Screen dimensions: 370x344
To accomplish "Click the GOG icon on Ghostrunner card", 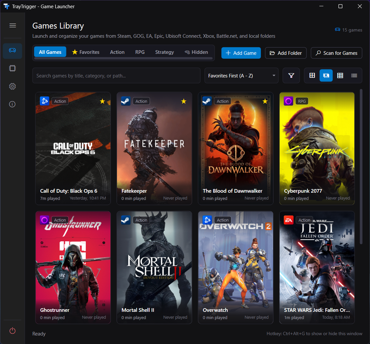I will (x=45, y=220).
